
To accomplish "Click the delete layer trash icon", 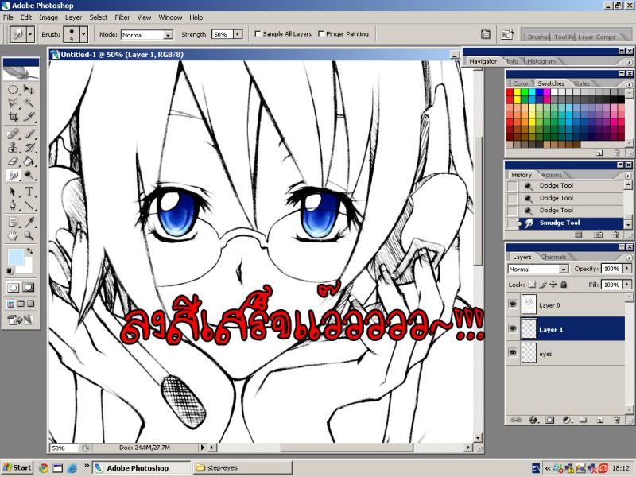I will (x=617, y=420).
